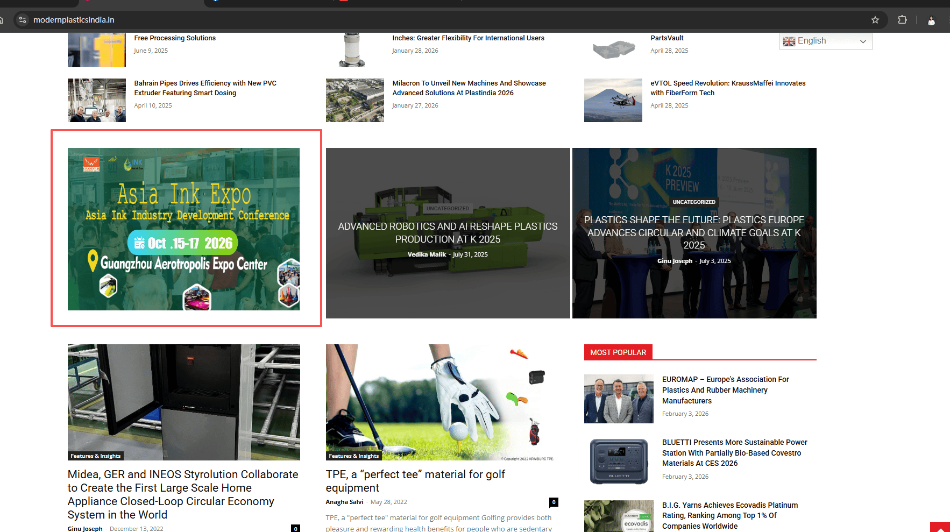Click the comment count badge under the golf article

click(x=554, y=502)
